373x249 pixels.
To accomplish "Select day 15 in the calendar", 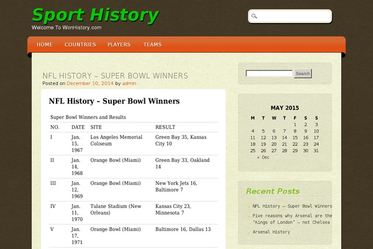I will pyautogui.click(x=295, y=138).
